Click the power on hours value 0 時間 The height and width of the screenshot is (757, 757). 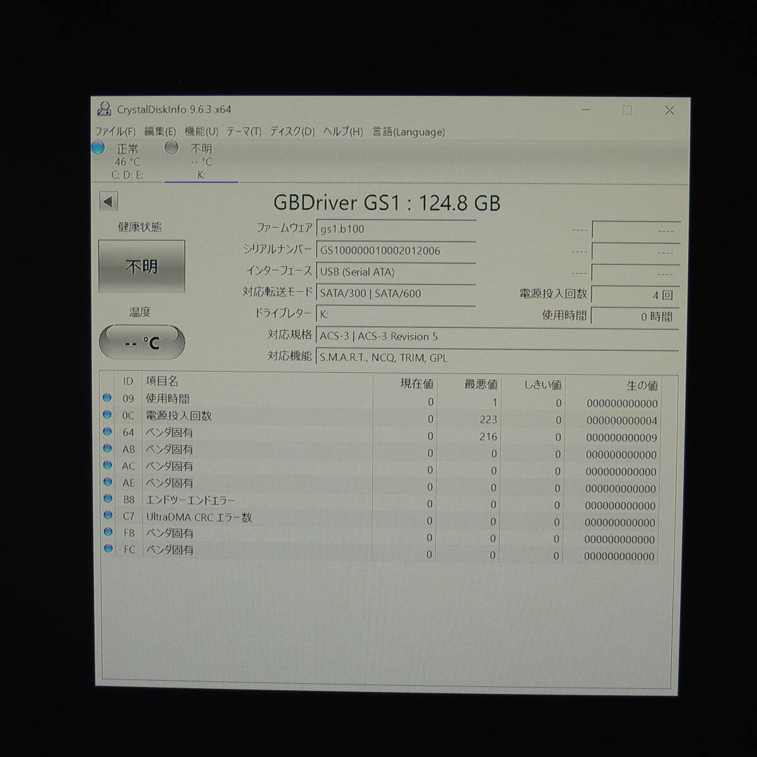[x=636, y=316]
